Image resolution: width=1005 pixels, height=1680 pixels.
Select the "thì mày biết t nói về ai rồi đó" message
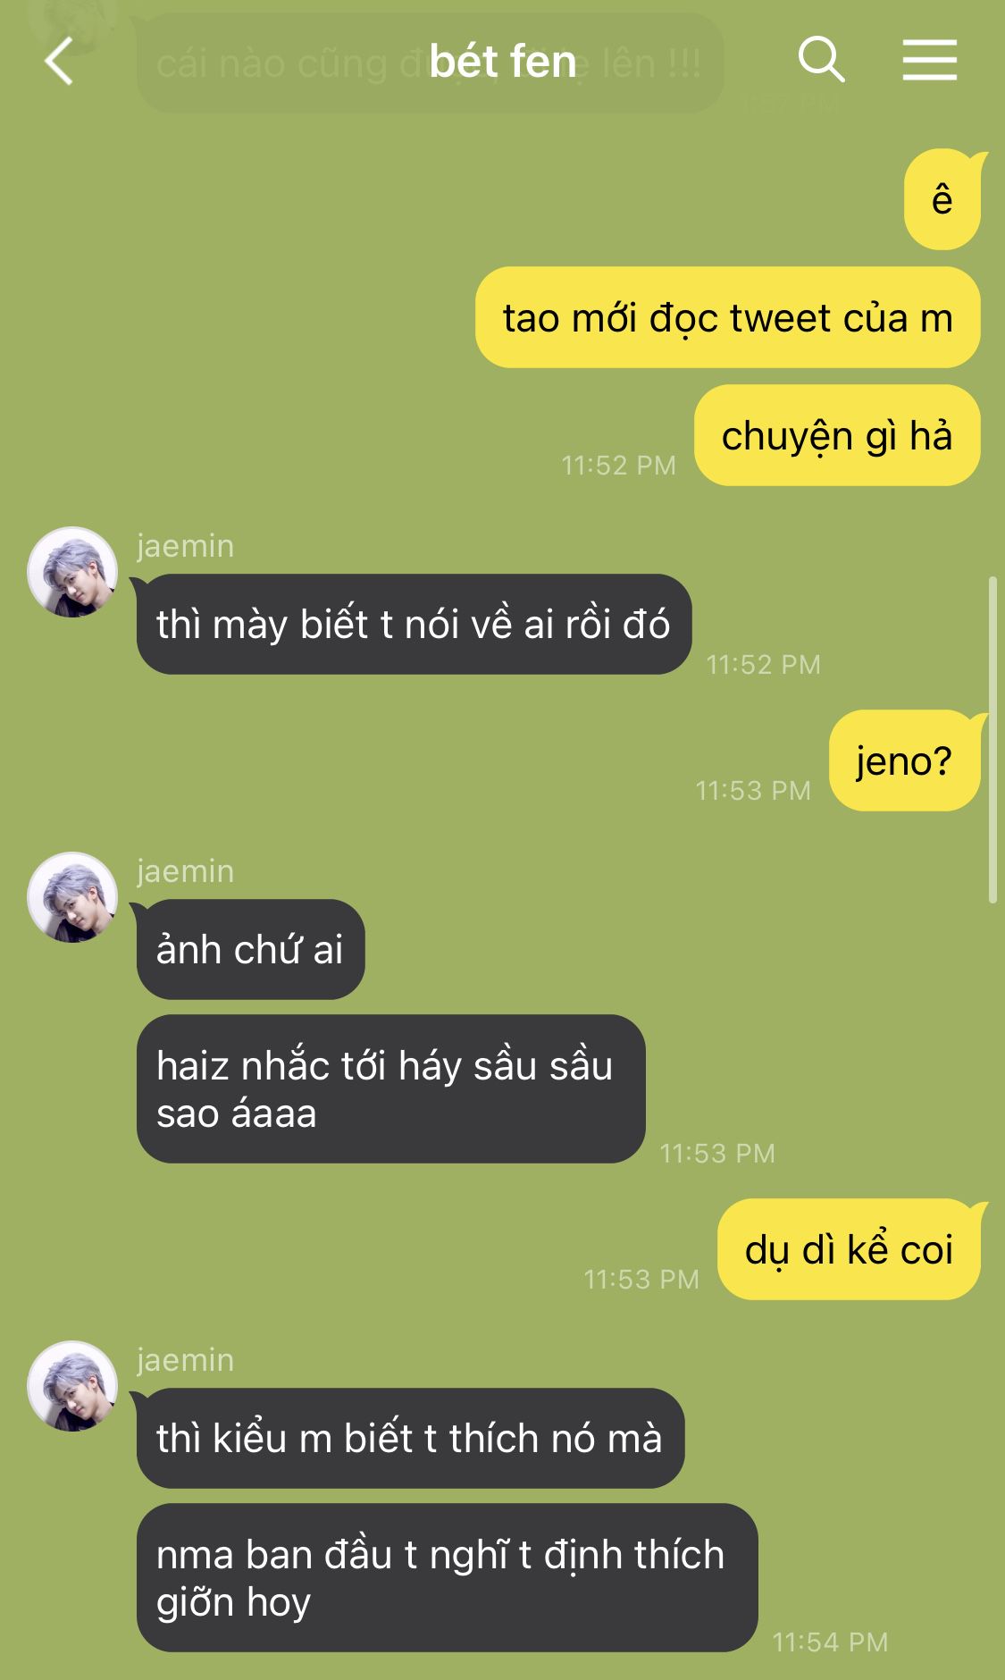click(414, 624)
